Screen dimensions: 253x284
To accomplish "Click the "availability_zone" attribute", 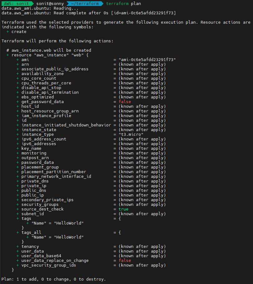I will click(x=43, y=74).
